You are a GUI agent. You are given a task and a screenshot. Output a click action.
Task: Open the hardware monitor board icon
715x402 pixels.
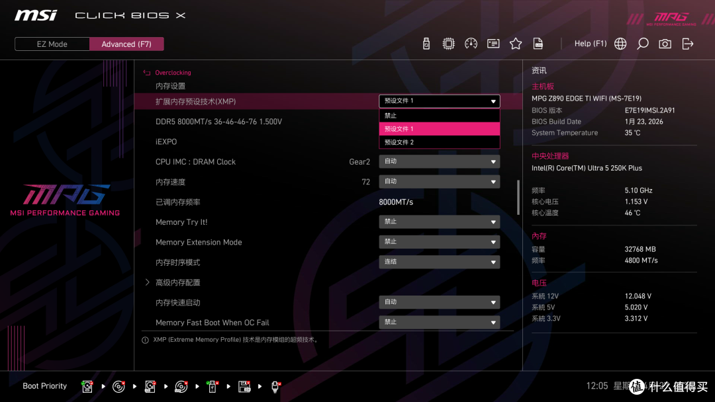point(493,44)
